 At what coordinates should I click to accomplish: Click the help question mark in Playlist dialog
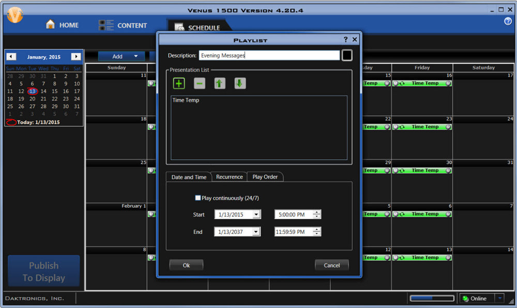coord(345,39)
